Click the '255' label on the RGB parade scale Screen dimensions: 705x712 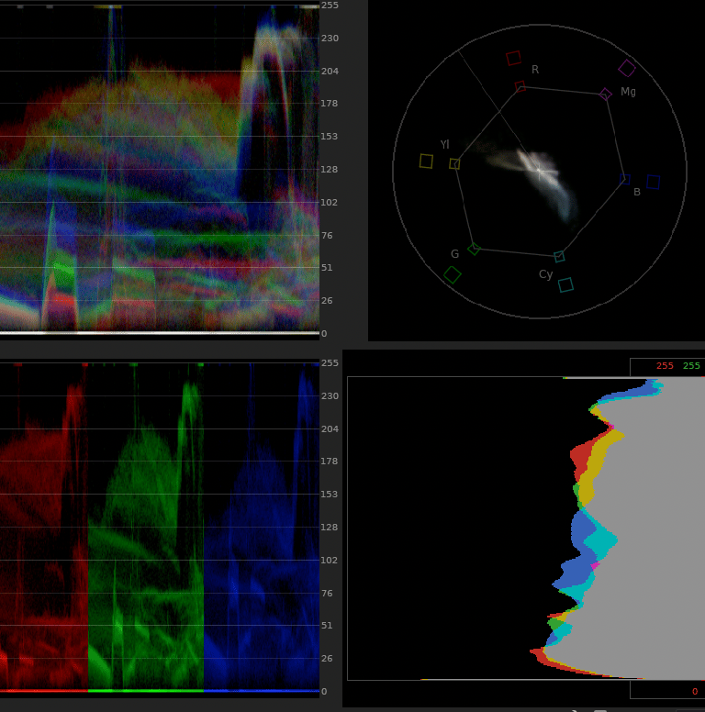point(330,362)
